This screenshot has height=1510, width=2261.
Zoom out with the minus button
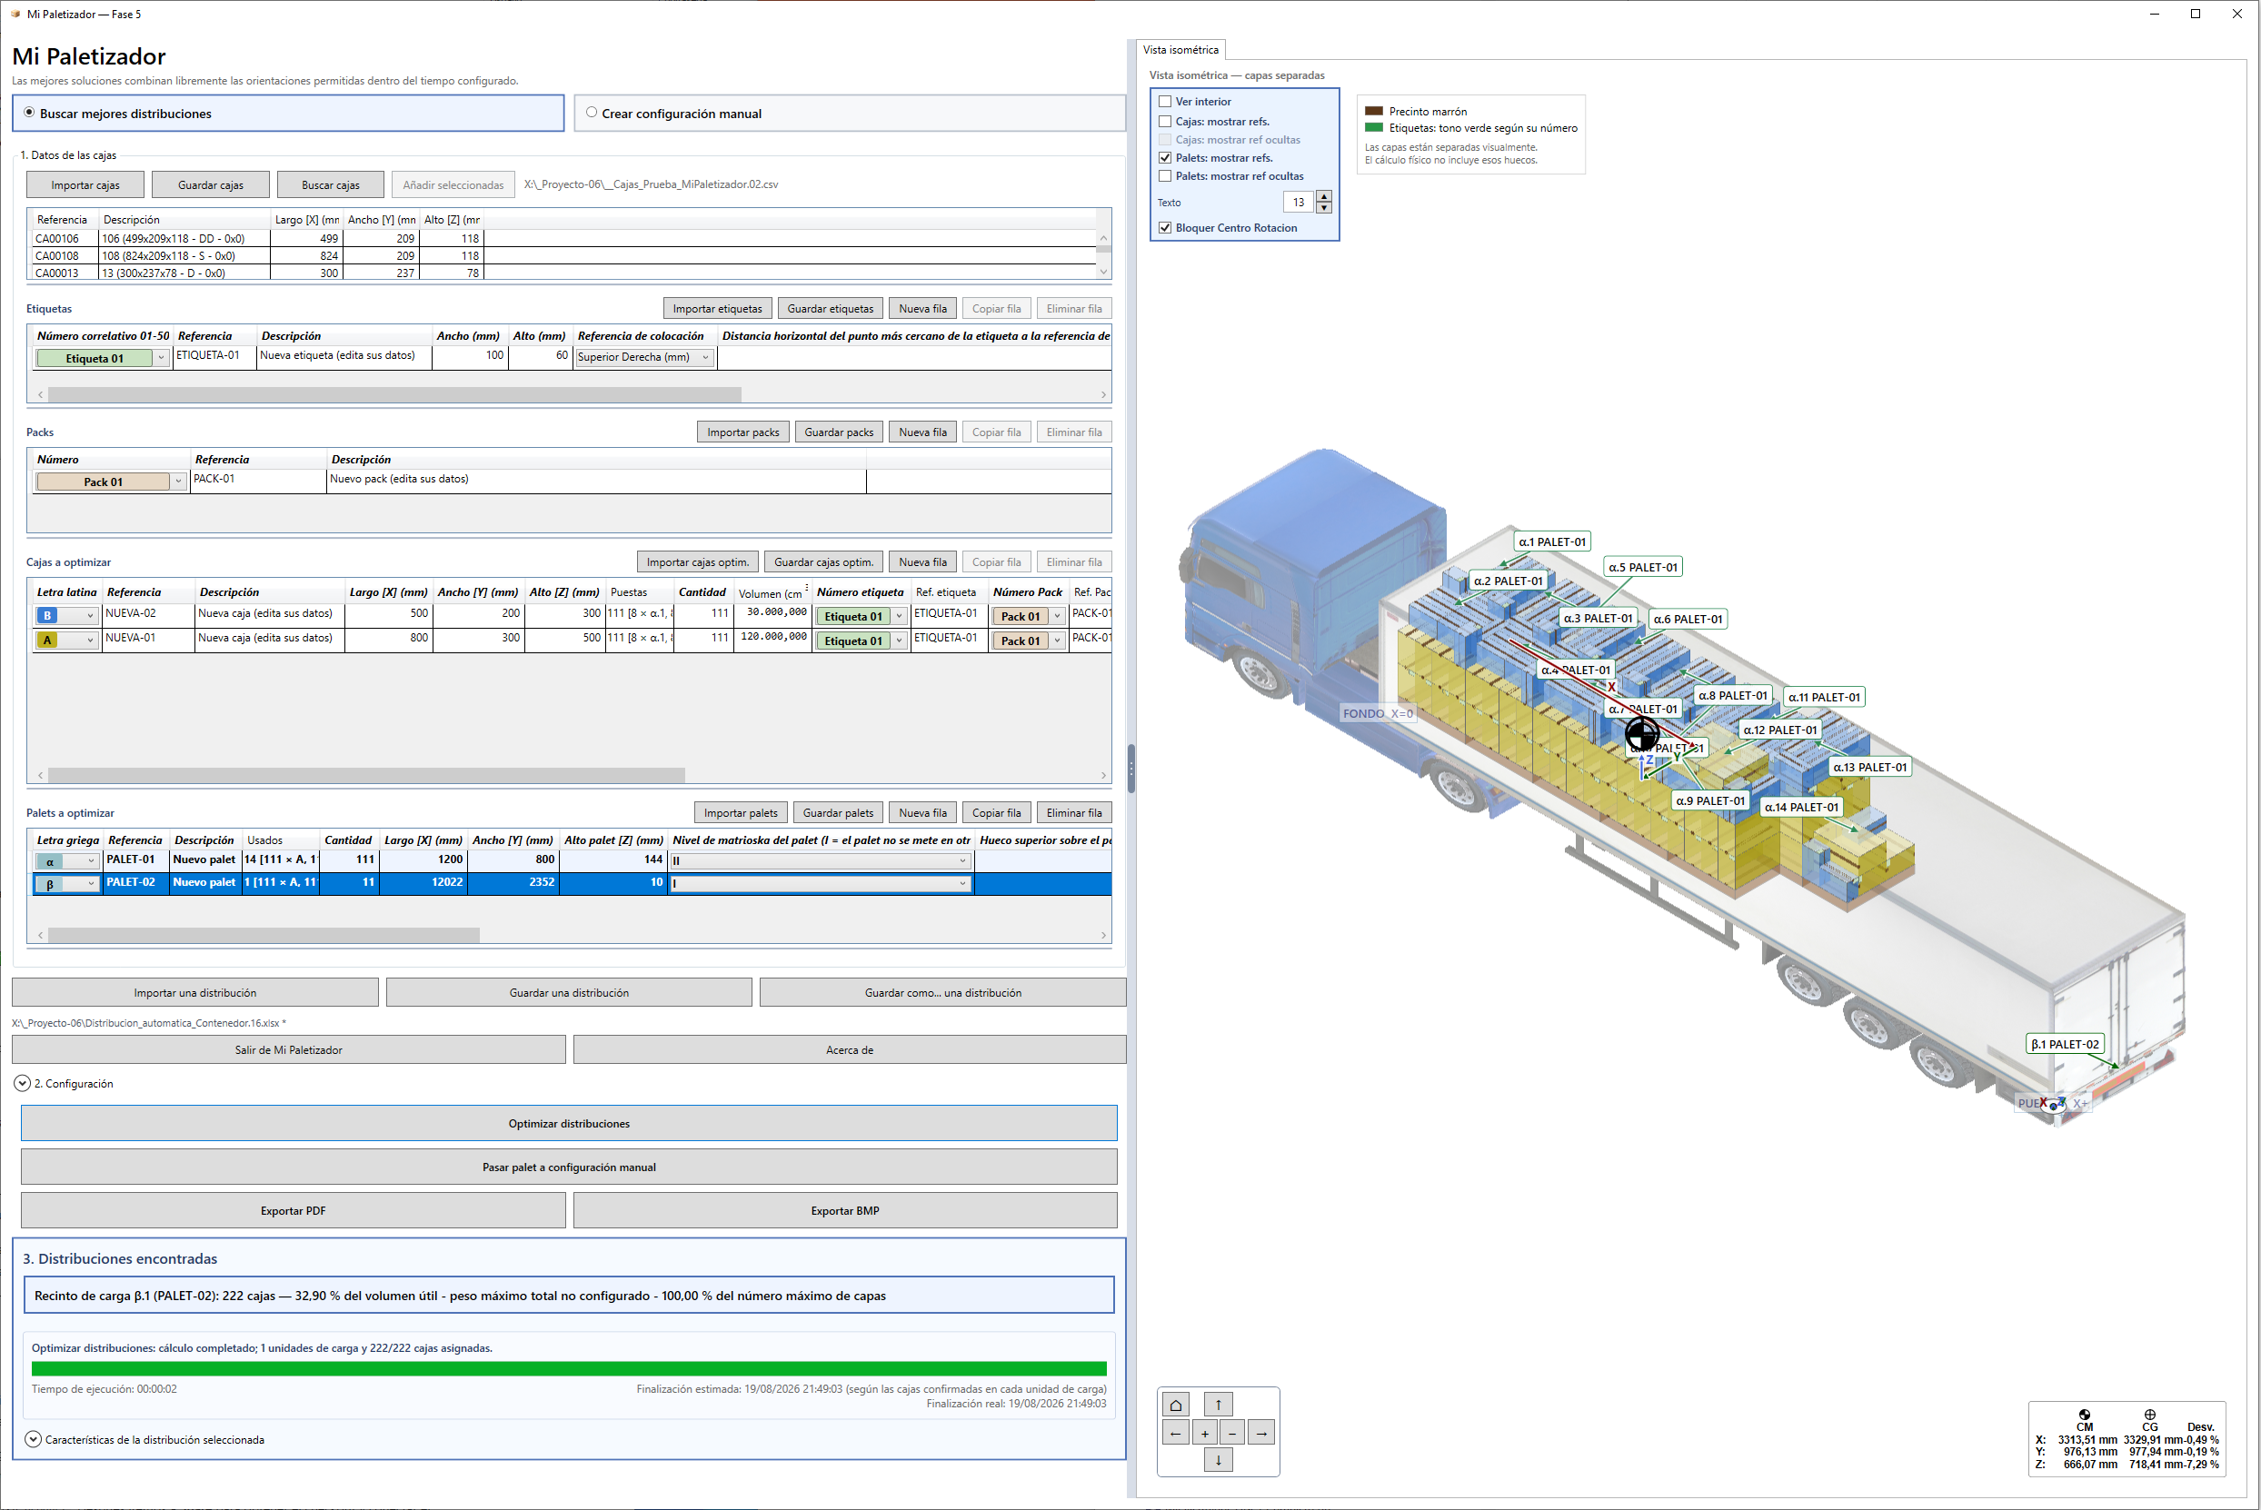1231,1433
